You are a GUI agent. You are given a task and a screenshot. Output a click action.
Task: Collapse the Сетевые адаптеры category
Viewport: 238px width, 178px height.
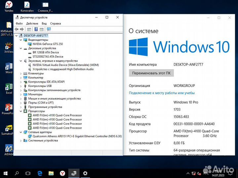(x=21, y=132)
